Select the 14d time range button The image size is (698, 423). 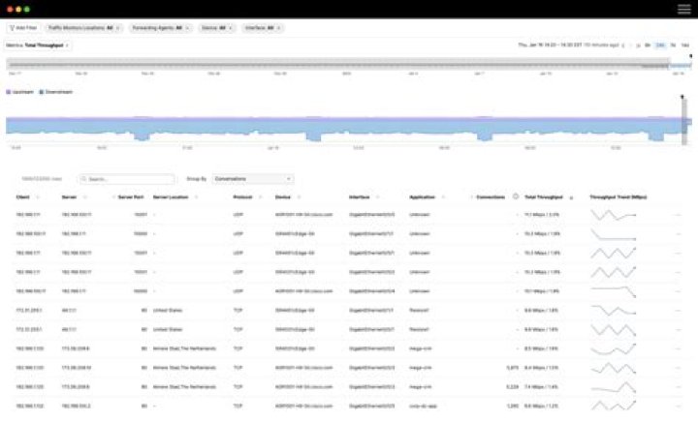685,45
